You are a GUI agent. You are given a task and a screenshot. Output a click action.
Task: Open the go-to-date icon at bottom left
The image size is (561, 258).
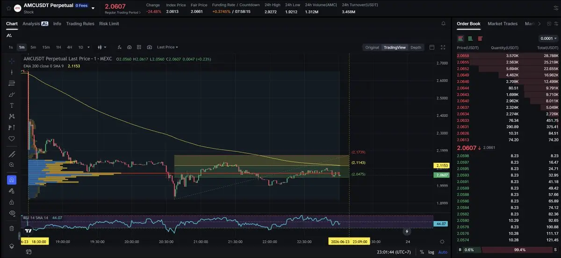point(29,252)
